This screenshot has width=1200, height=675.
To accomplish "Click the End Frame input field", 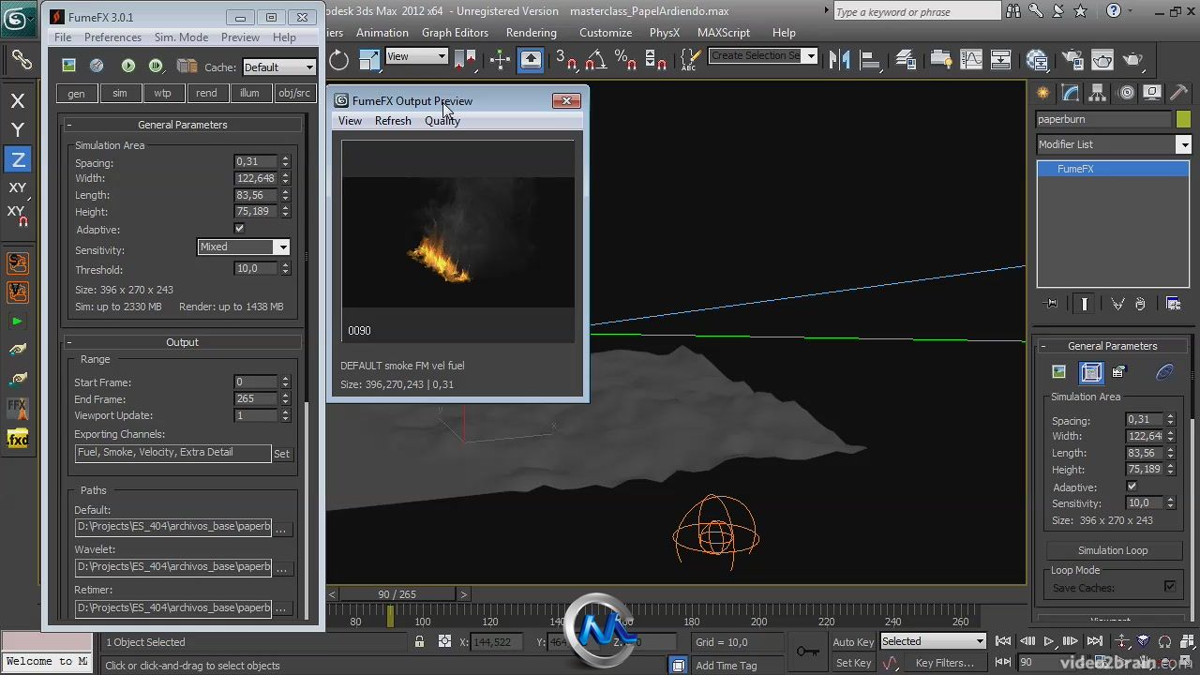I will [255, 398].
